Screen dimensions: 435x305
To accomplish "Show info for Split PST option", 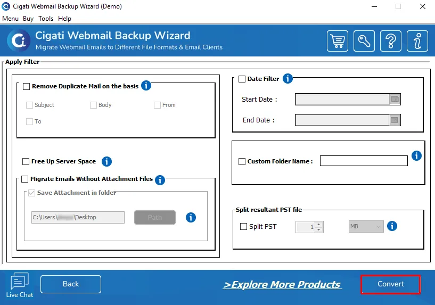I will tap(392, 226).
